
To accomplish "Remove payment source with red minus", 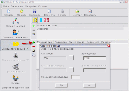I will (34, 30).
